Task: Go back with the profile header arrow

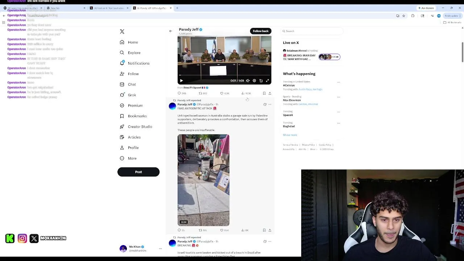Action: pos(171,31)
